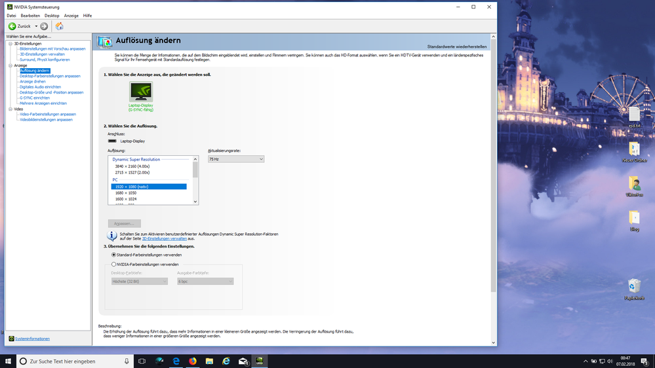Collapse the 3D-Einstellungen tree node

point(10,43)
